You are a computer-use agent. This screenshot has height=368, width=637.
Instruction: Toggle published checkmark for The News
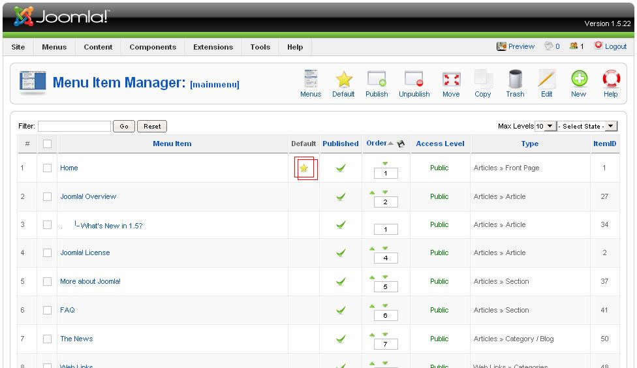341,339
